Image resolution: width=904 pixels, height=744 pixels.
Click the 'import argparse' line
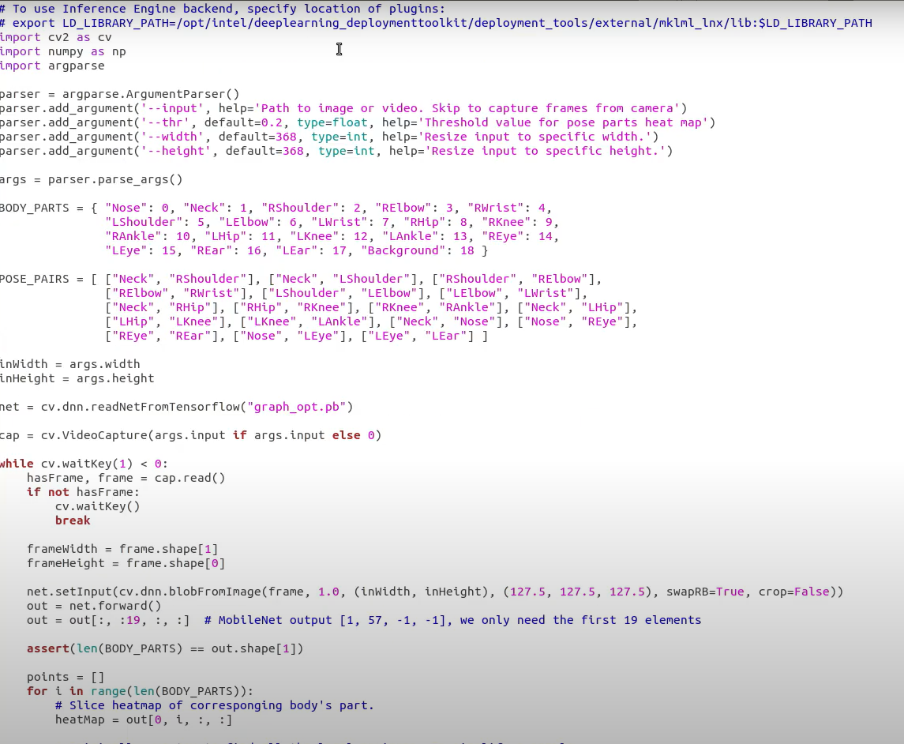tap(52, 66)
